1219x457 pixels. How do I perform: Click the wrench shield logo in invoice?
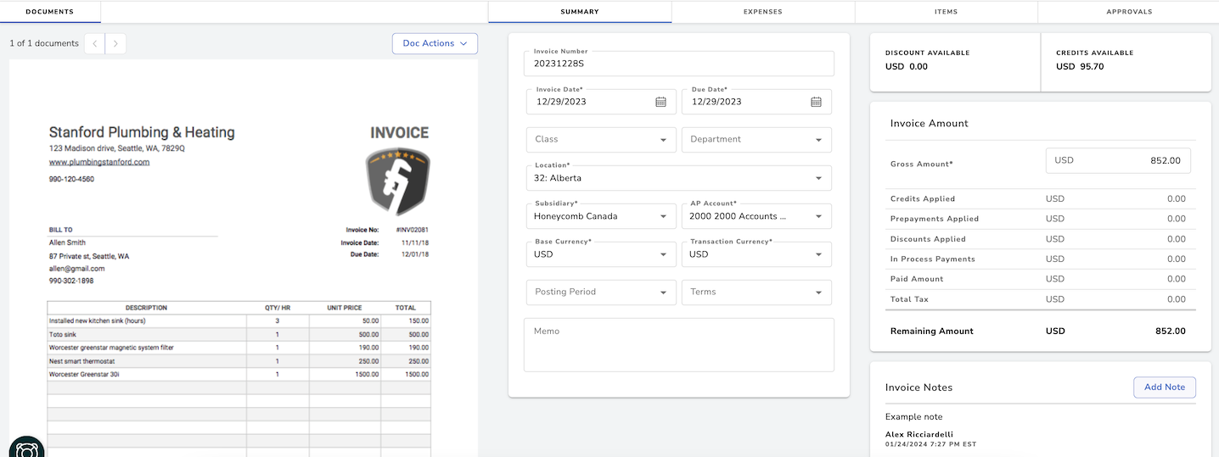(399, 182)
